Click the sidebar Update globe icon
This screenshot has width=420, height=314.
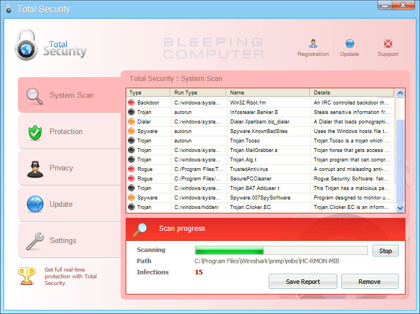click(35, 204)
